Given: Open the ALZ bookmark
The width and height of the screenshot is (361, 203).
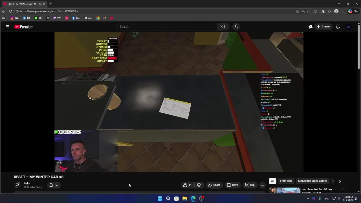Looking at the screenshot, I should (89, 18).
